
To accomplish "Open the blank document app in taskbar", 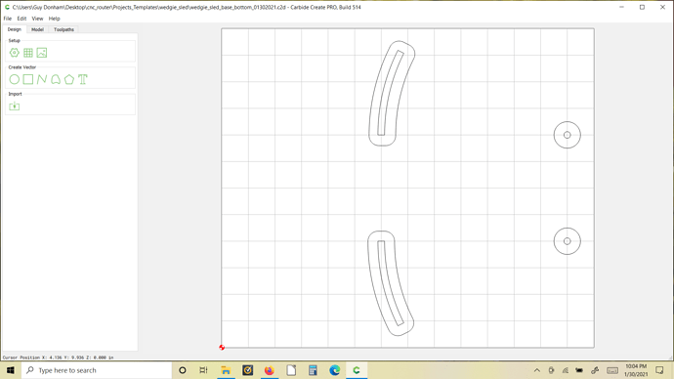I will pyautogui.click(x=291, y=370).
